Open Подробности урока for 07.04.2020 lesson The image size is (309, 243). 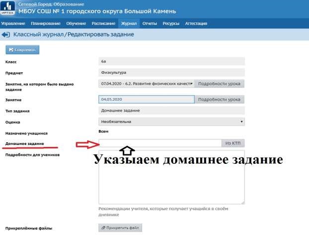point(220,84)
